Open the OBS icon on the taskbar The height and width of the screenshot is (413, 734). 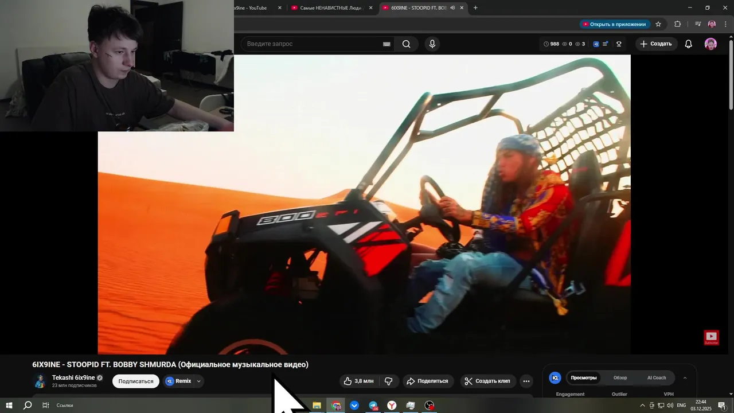429,406
